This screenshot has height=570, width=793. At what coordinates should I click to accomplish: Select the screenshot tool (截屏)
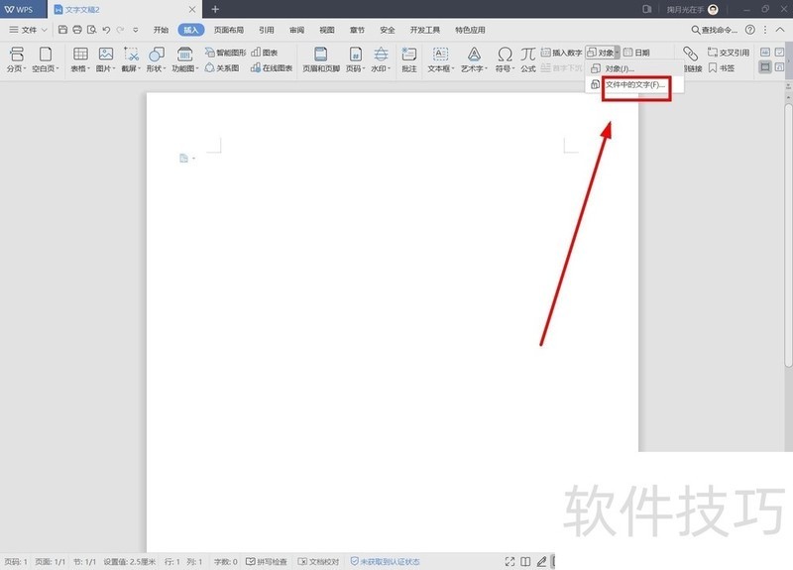click(x=131, y=59)
